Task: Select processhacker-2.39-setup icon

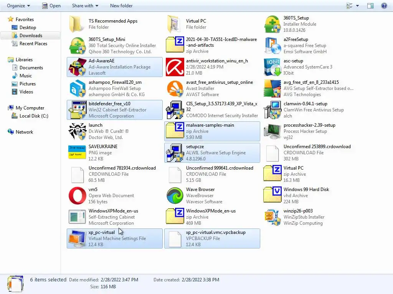Action: click(x=272, y=131)
